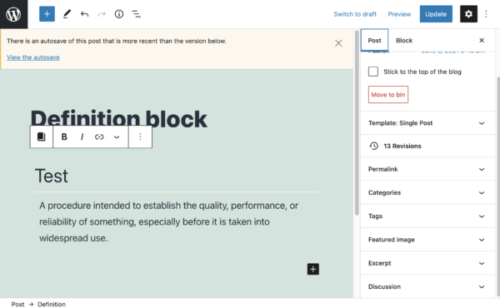Insert a link from block toolbar
500x308 pixels.
tap(99, 137)
